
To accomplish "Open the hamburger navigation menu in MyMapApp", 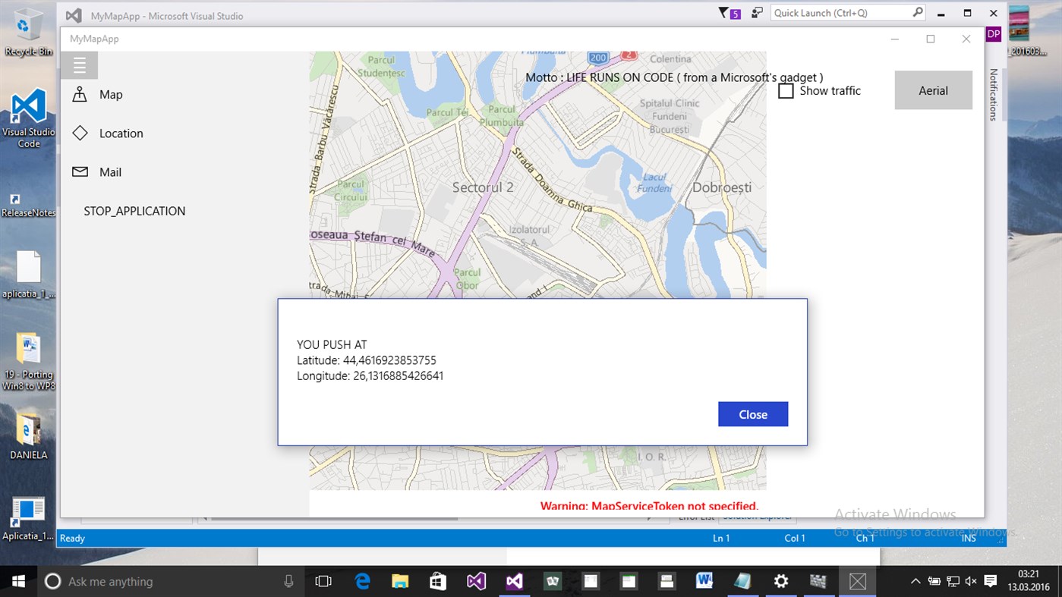I will [80, 64].
